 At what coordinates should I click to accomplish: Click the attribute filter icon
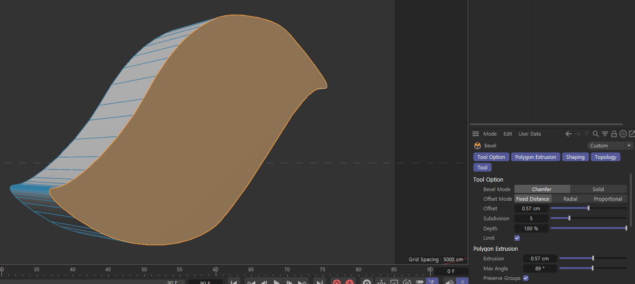pos(605,134)
